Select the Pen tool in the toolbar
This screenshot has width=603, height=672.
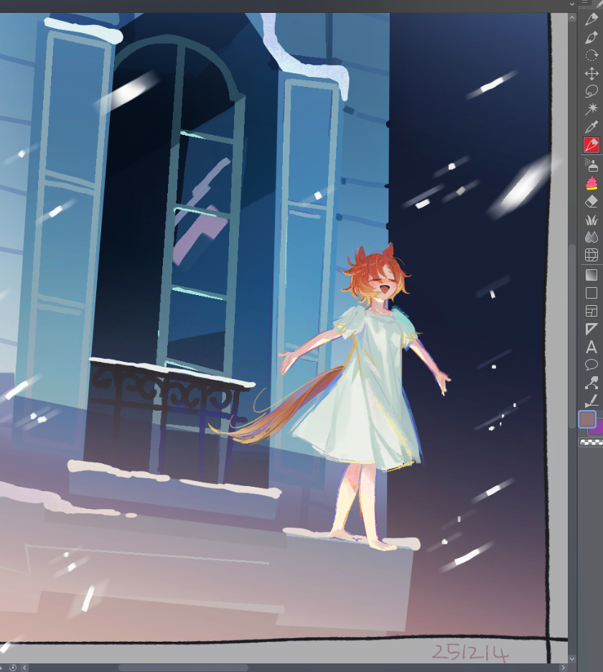tap(592, 19)
